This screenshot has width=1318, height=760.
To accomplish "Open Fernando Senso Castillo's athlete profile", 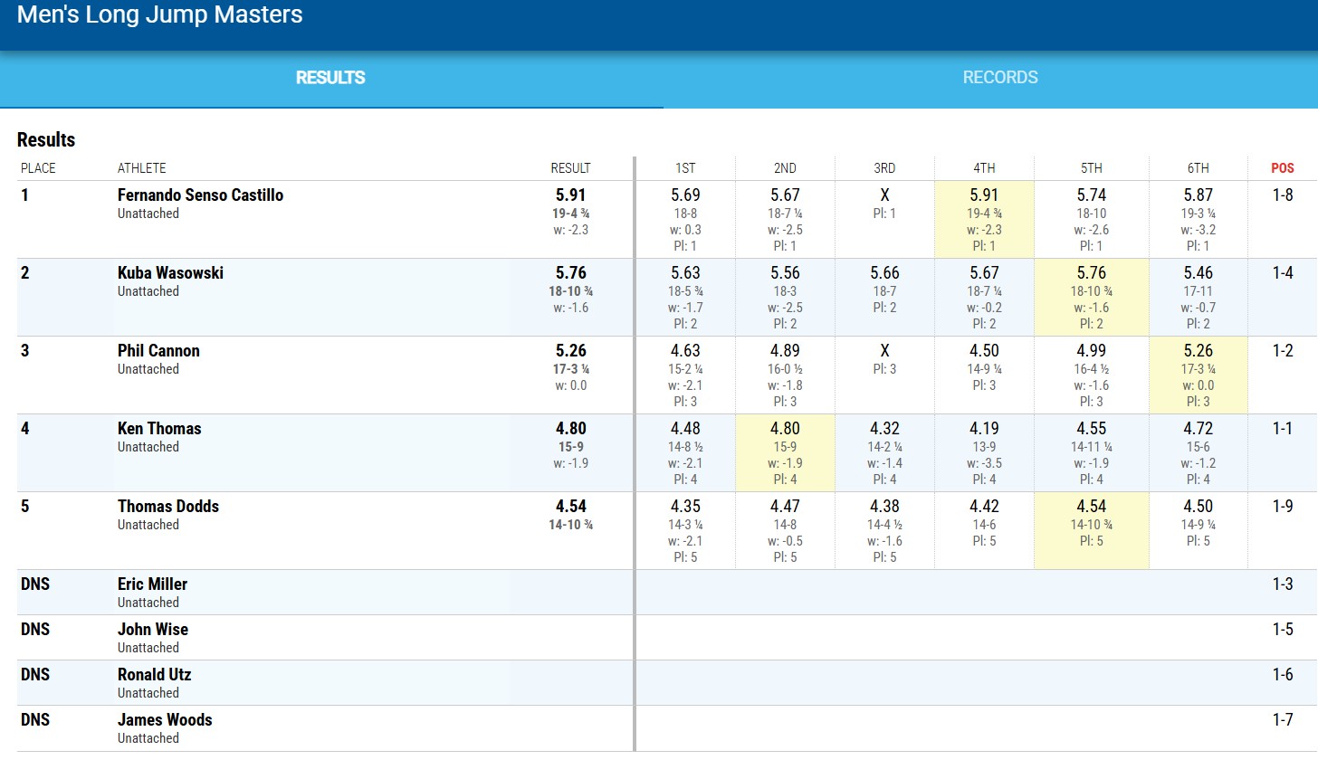I will [x=200, y=195].
